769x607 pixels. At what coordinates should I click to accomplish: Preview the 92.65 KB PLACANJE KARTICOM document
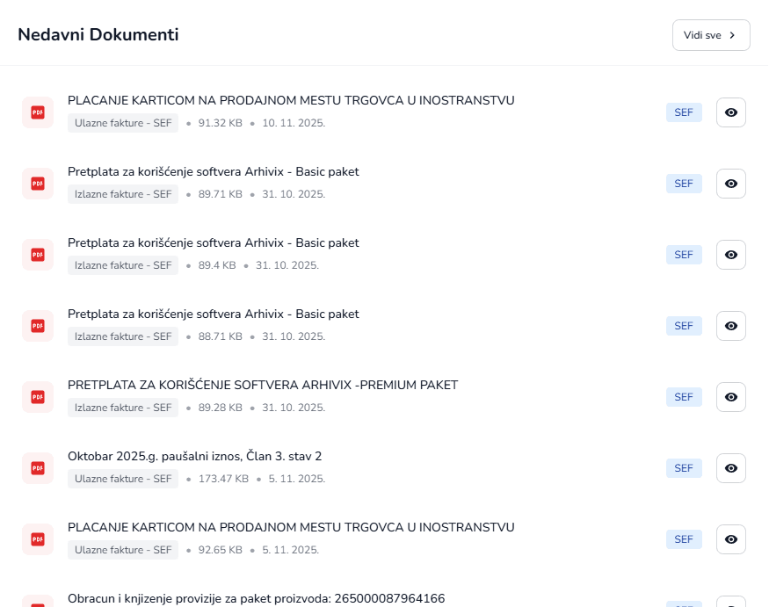pos(730,539)
